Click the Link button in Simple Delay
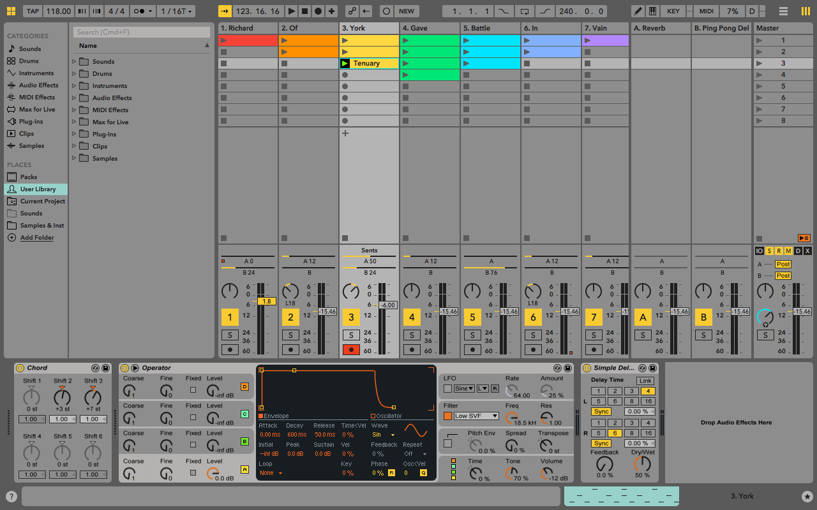The image size is (817, 510). point(645,381)
